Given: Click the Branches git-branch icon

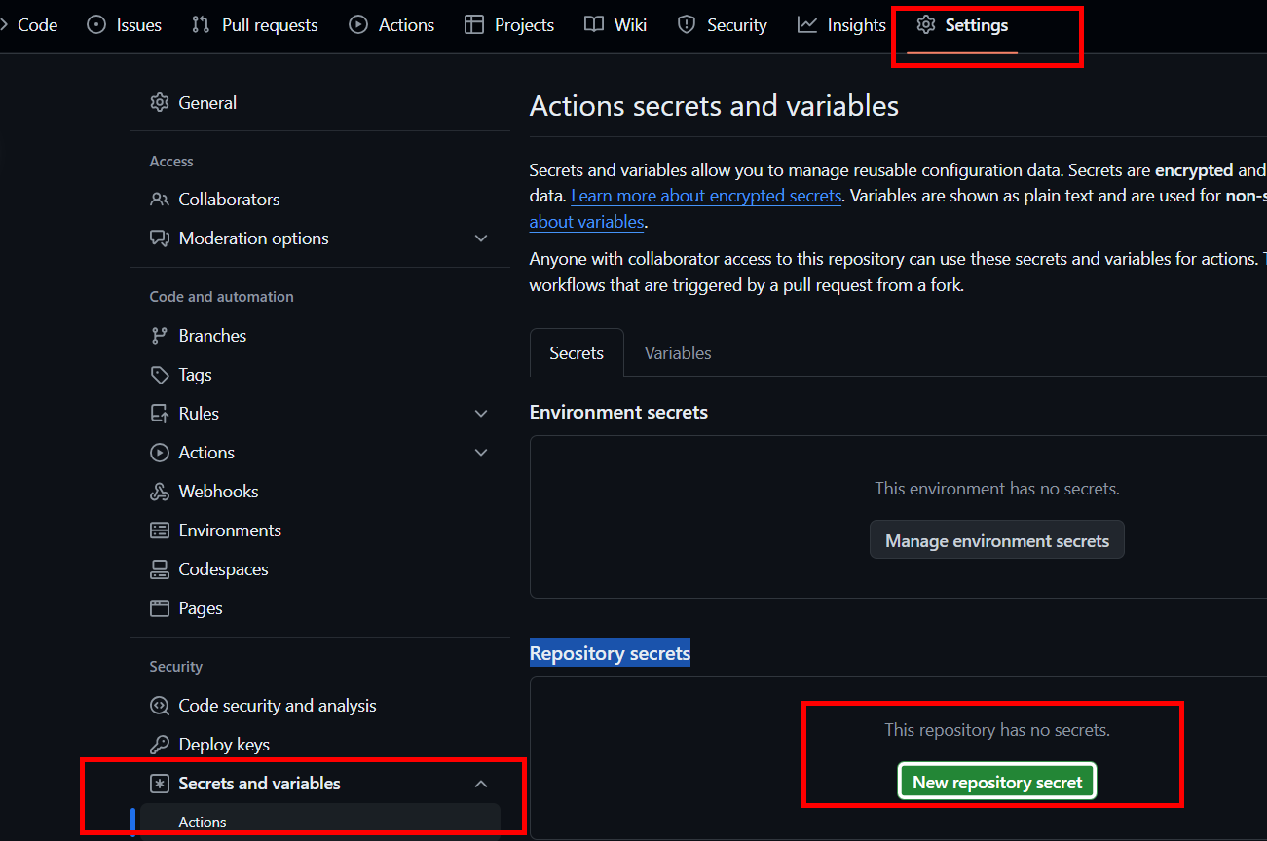Looking at the screenshot, I should (160, 336).
